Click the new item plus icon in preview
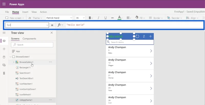The image size is (205, 105). [150, 36]
